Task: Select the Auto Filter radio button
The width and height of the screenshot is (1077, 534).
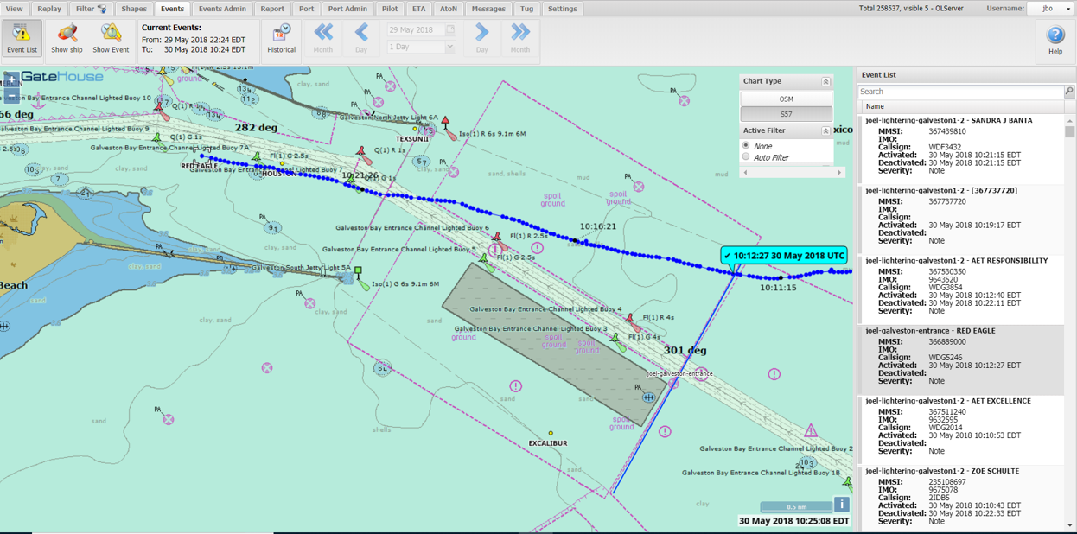Action: (746, 157)
